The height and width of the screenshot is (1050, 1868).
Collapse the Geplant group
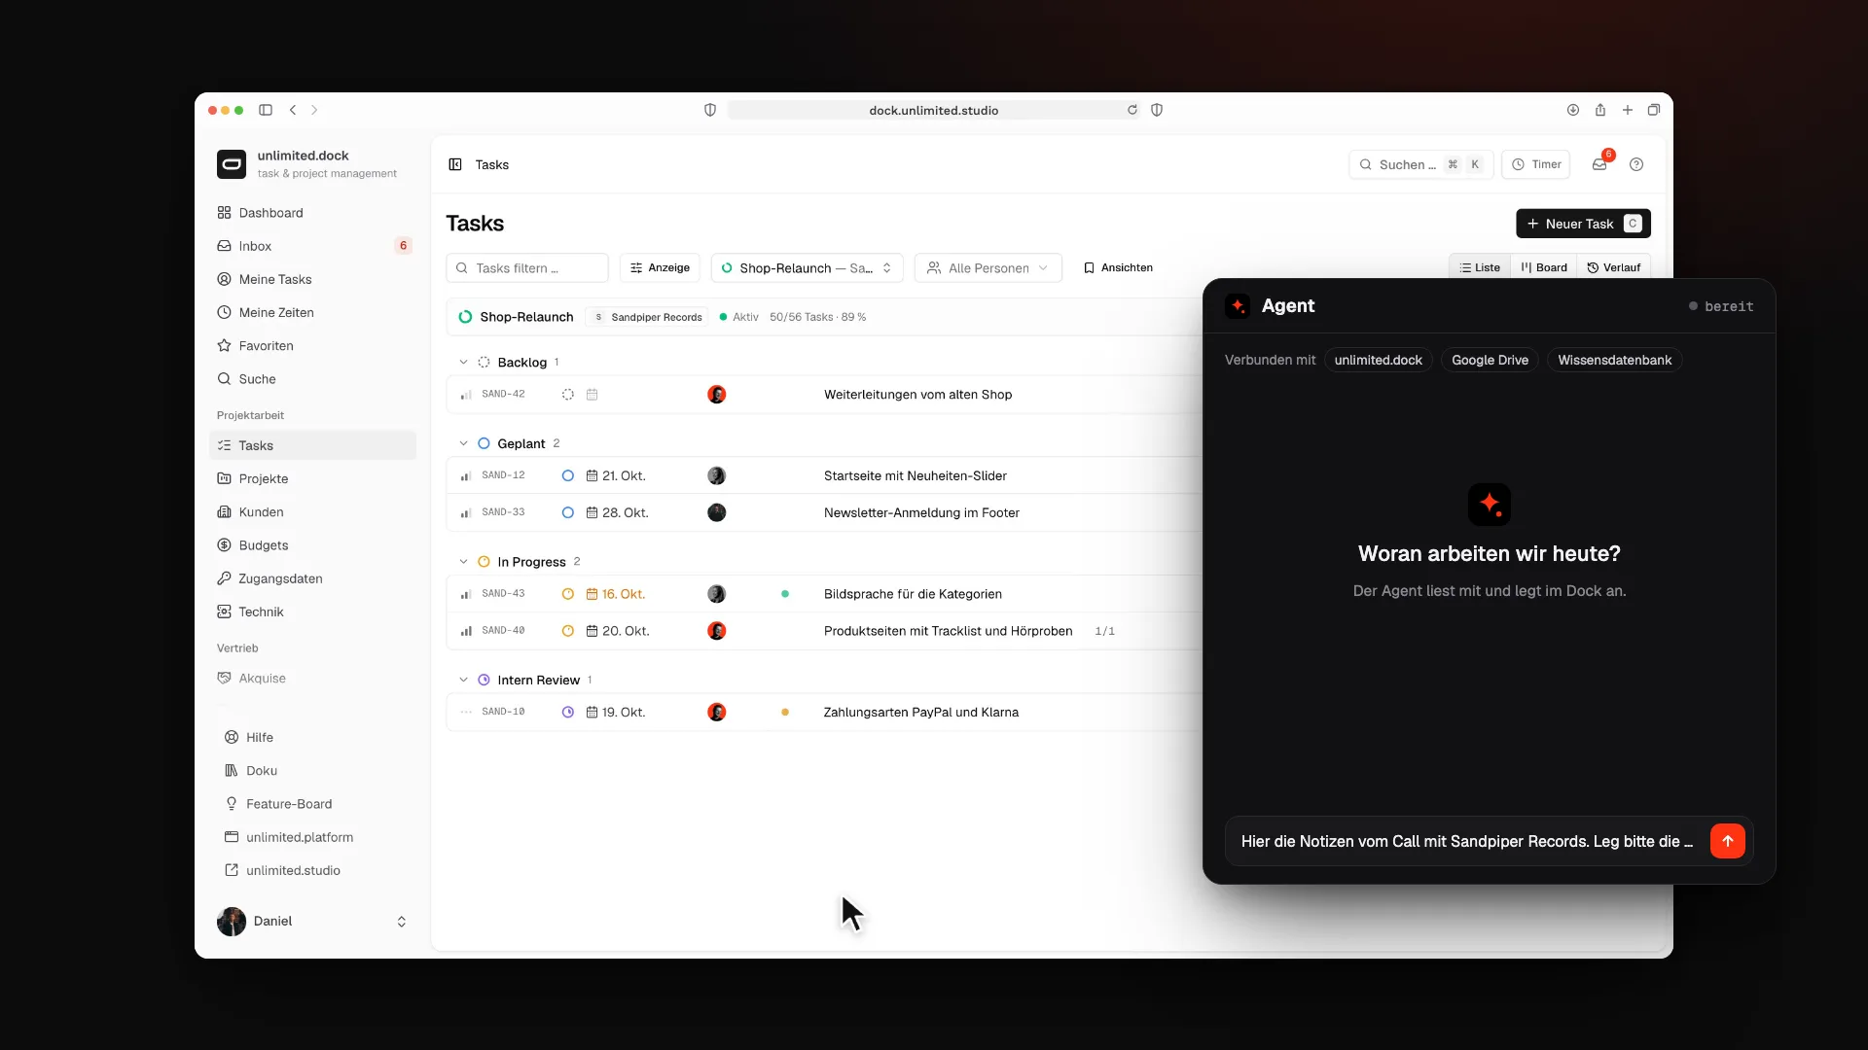(463, 443)
